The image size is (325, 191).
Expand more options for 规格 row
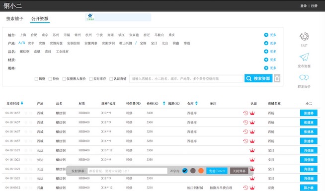pos(270,68)
